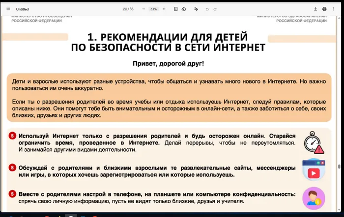Image resolution: width=344 pixels, height=217 pixels.
Task: Click the video player image with the red play button
Action: 313,169
